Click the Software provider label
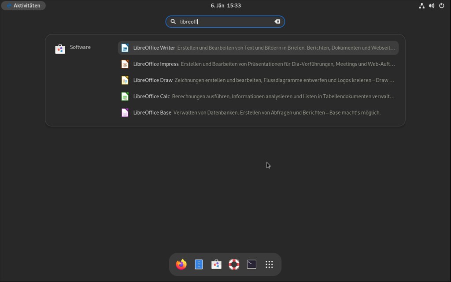Screen dimensions: 451x282 coord(80,47)
